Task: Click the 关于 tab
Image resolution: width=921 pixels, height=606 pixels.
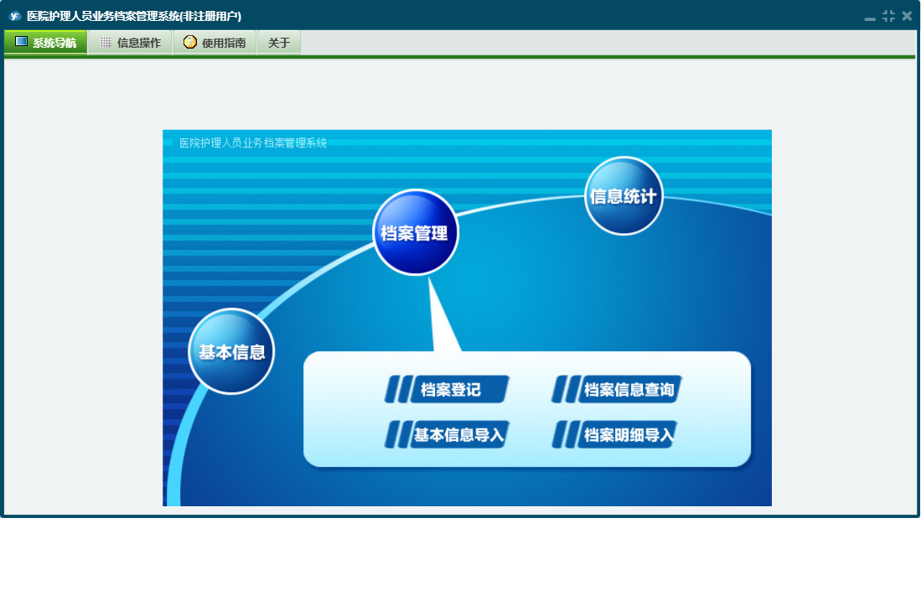Action: point(279,42)
